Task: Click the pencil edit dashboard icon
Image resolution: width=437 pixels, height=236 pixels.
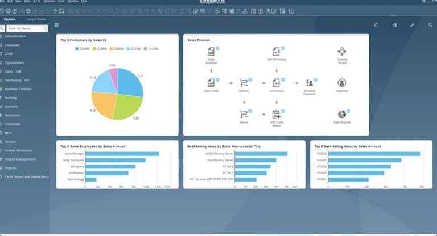Action: click(x=412, y=25)
